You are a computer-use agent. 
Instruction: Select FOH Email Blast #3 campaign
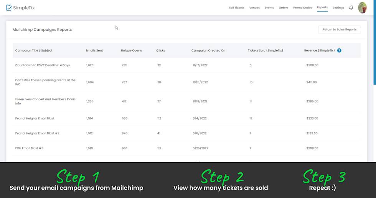pos(29,148)
